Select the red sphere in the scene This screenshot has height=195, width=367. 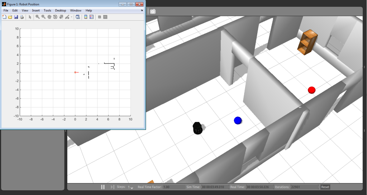point(311,90)
